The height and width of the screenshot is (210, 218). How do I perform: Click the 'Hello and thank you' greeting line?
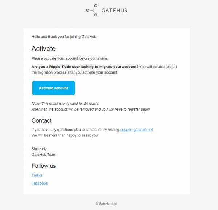[x=64, y=37]
